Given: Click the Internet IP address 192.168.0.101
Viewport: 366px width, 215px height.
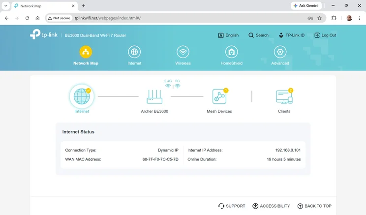Looking at the screenshot, I should pos(288,150).
